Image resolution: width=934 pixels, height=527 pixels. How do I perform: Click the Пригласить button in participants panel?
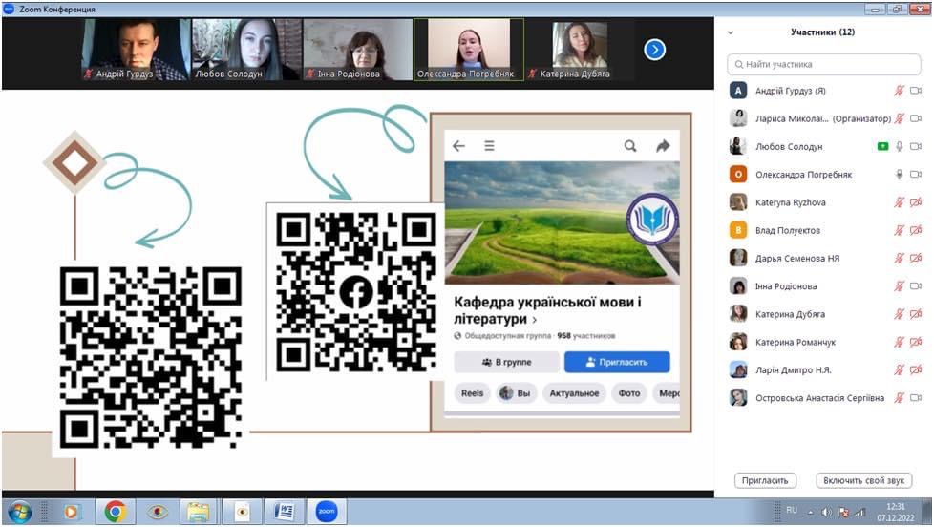click(765, 480)
